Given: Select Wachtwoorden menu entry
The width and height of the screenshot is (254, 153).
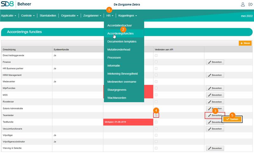Looking at the screenshot, I should click(124, 98).
